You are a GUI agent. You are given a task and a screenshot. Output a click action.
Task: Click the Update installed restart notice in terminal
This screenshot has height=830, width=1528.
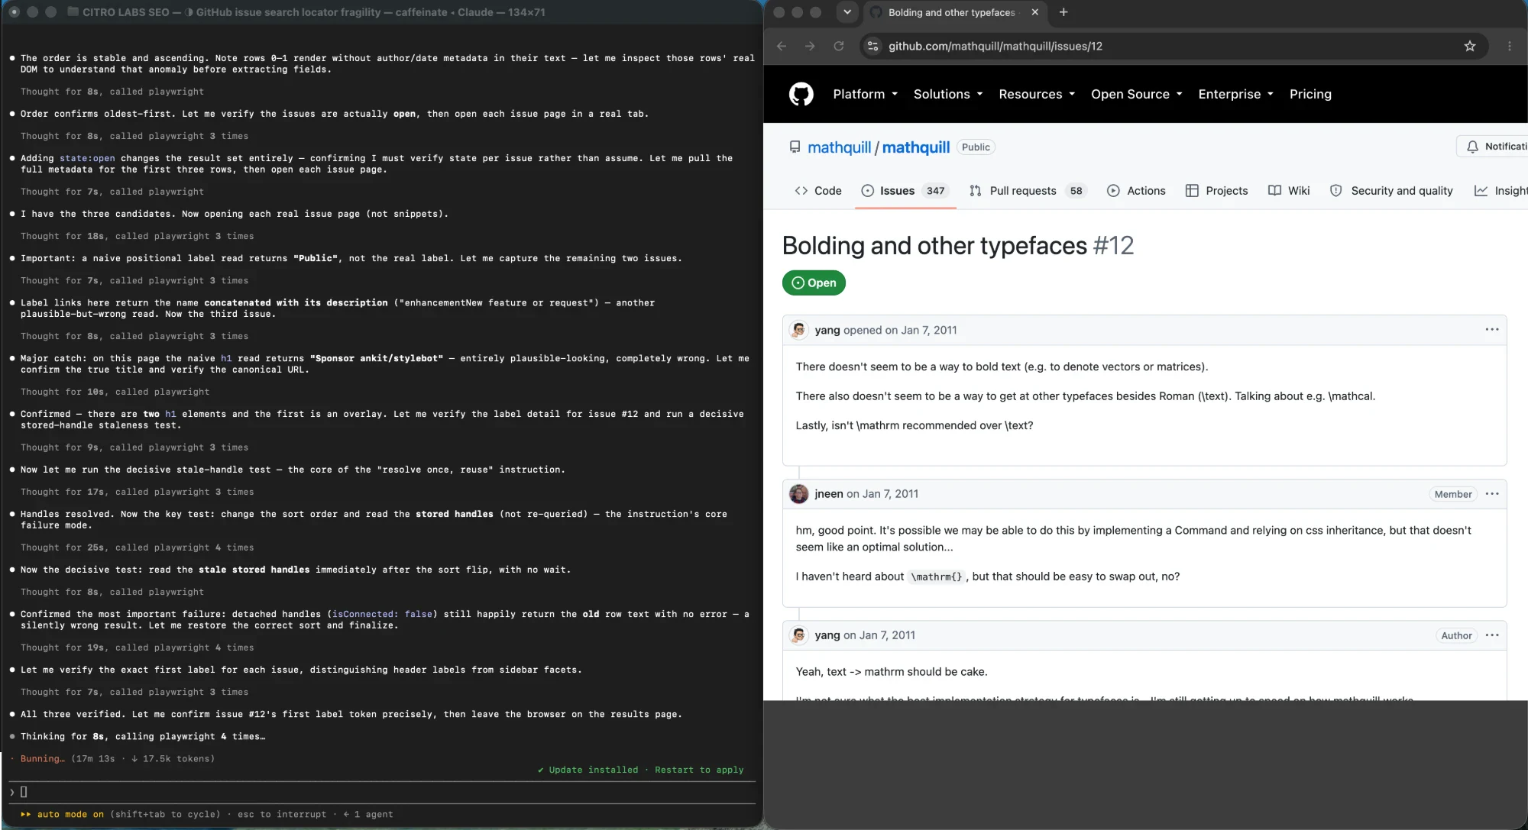coord(640,770)
